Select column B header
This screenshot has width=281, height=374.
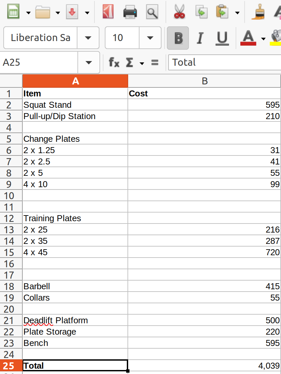pos(204,81)
